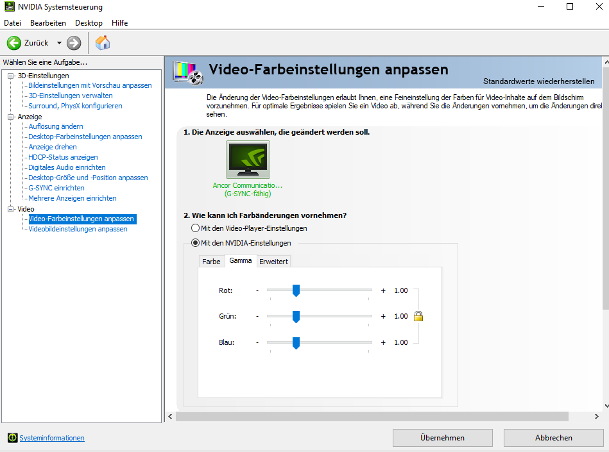Select Mit den Video-Player-Einstellungen radio button
Viewport: 609px width, 452px height.
(195, 228)
